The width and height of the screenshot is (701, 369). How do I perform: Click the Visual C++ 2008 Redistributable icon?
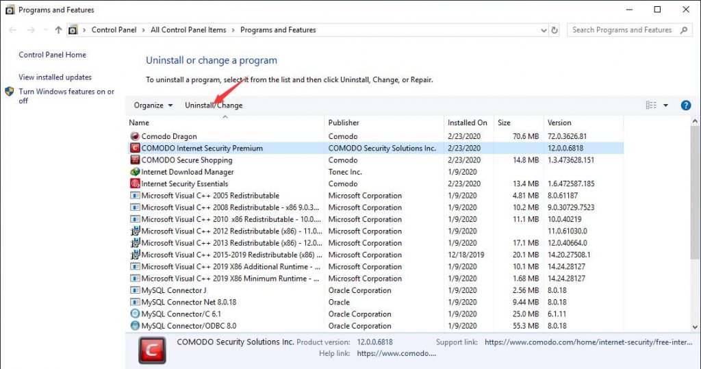click(135, 207)
